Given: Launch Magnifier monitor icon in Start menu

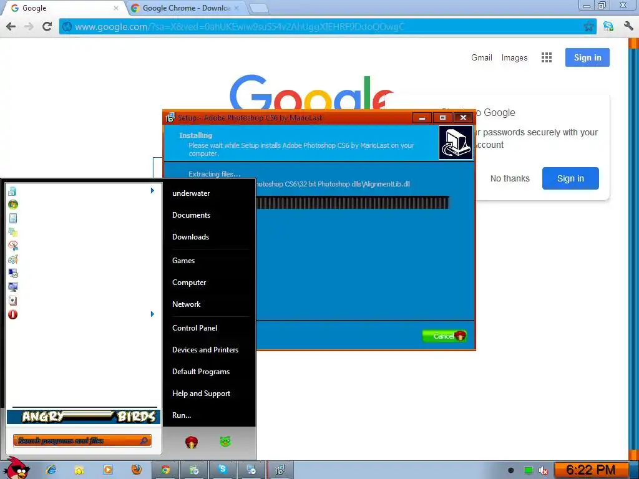Looking at the screenshot, I should click(x=12, y=287).
